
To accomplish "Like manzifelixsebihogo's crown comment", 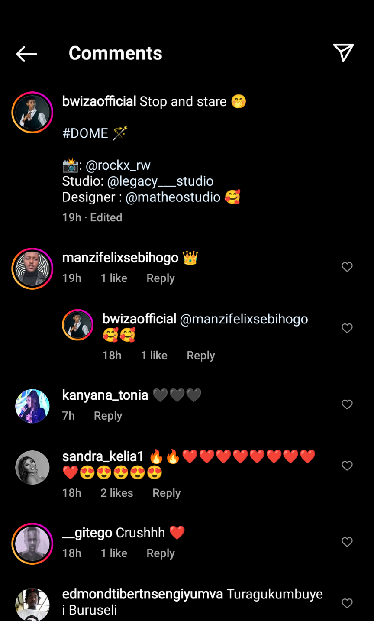I will [x=347, y=267].
